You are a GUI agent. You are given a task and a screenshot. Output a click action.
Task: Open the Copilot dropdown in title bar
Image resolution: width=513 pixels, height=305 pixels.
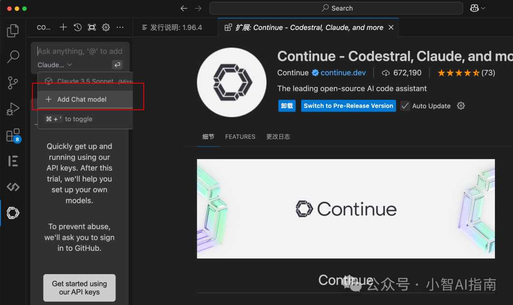[x=477, y=8]
